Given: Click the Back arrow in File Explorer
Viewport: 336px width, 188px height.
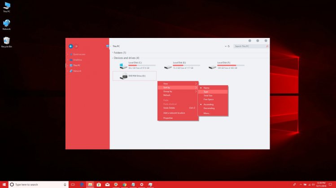Looking at the screenshot, I should click(71, 46).
